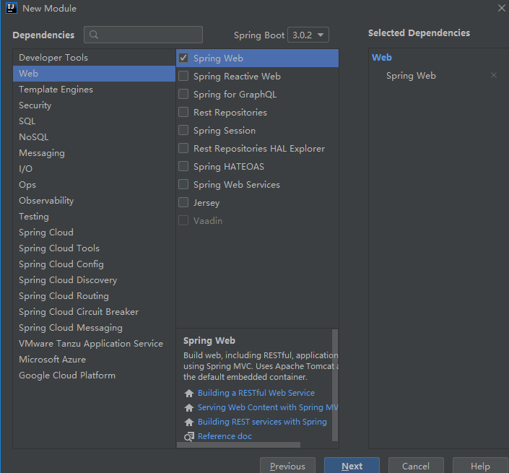Check the Spring Reactive Web checkbox
This screenshot has width=509, height=473.
coord(183,76)
